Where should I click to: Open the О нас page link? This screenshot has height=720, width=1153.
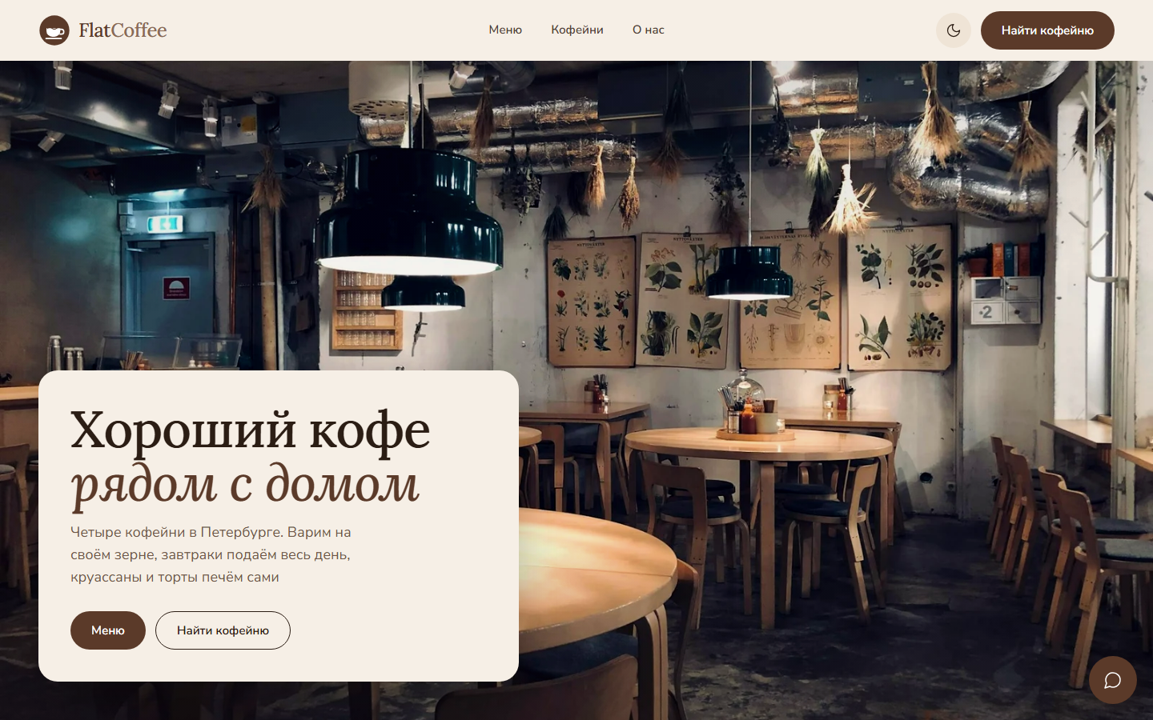pyautogui.click(x=649, y=30)
